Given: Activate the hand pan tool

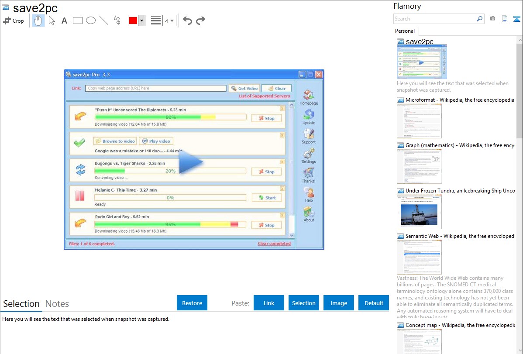Looking at the screenshot, I should pos(38,21).
